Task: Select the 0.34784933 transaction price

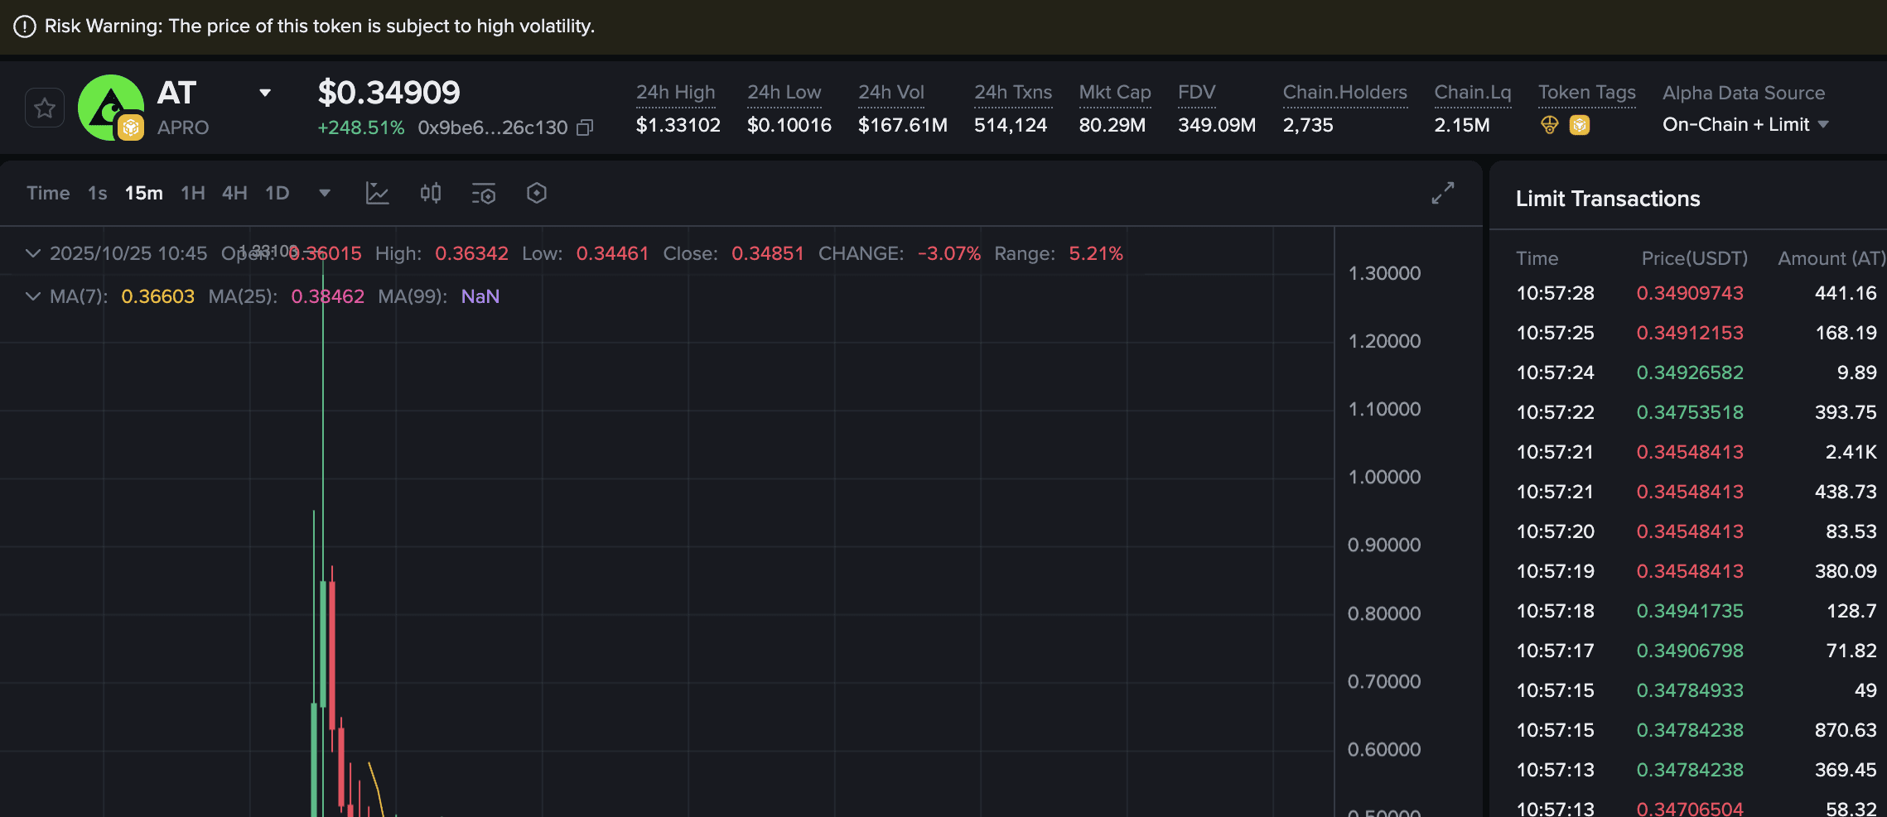Action: point(1690,690)
